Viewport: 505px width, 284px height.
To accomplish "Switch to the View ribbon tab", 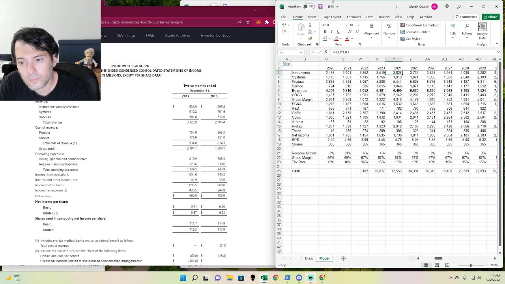I will point(398,17).
